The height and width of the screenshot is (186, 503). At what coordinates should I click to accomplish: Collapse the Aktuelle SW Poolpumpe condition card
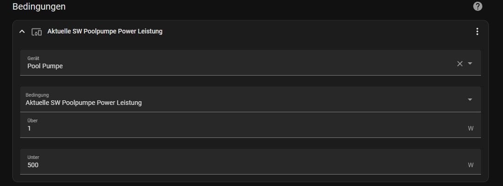[22, 32]
